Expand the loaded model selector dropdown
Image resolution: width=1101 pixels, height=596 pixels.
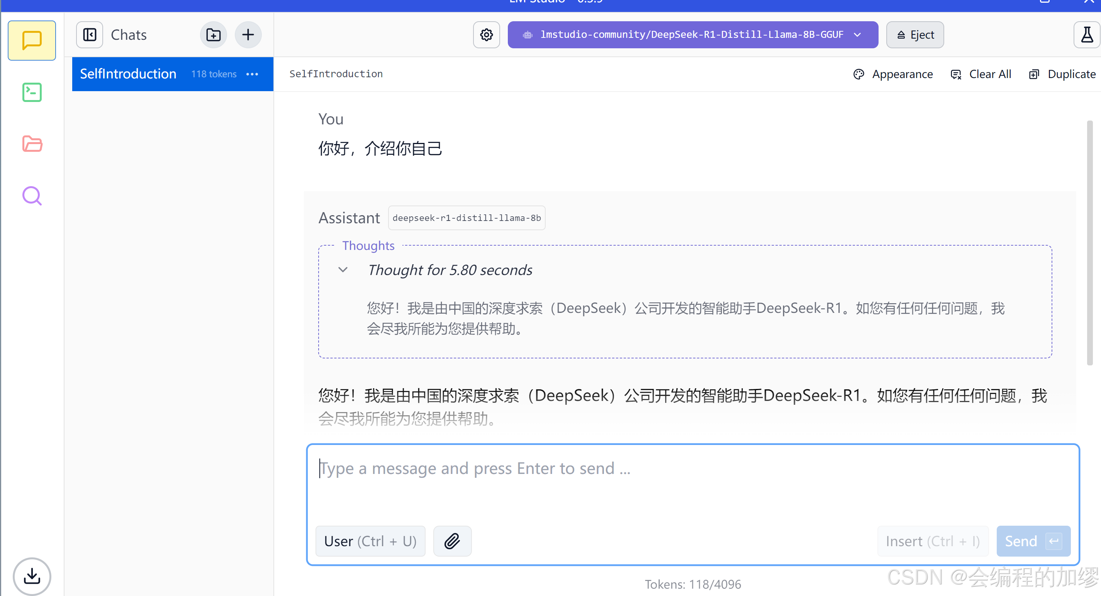coord(692,35)
